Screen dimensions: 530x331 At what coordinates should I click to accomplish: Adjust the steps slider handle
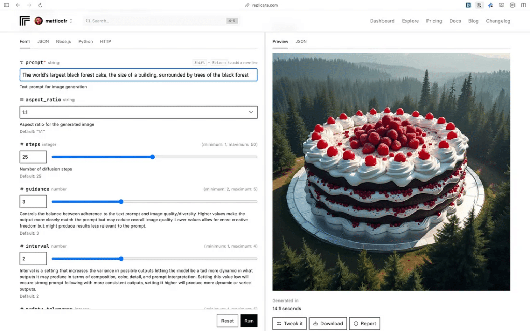[153, 157]
